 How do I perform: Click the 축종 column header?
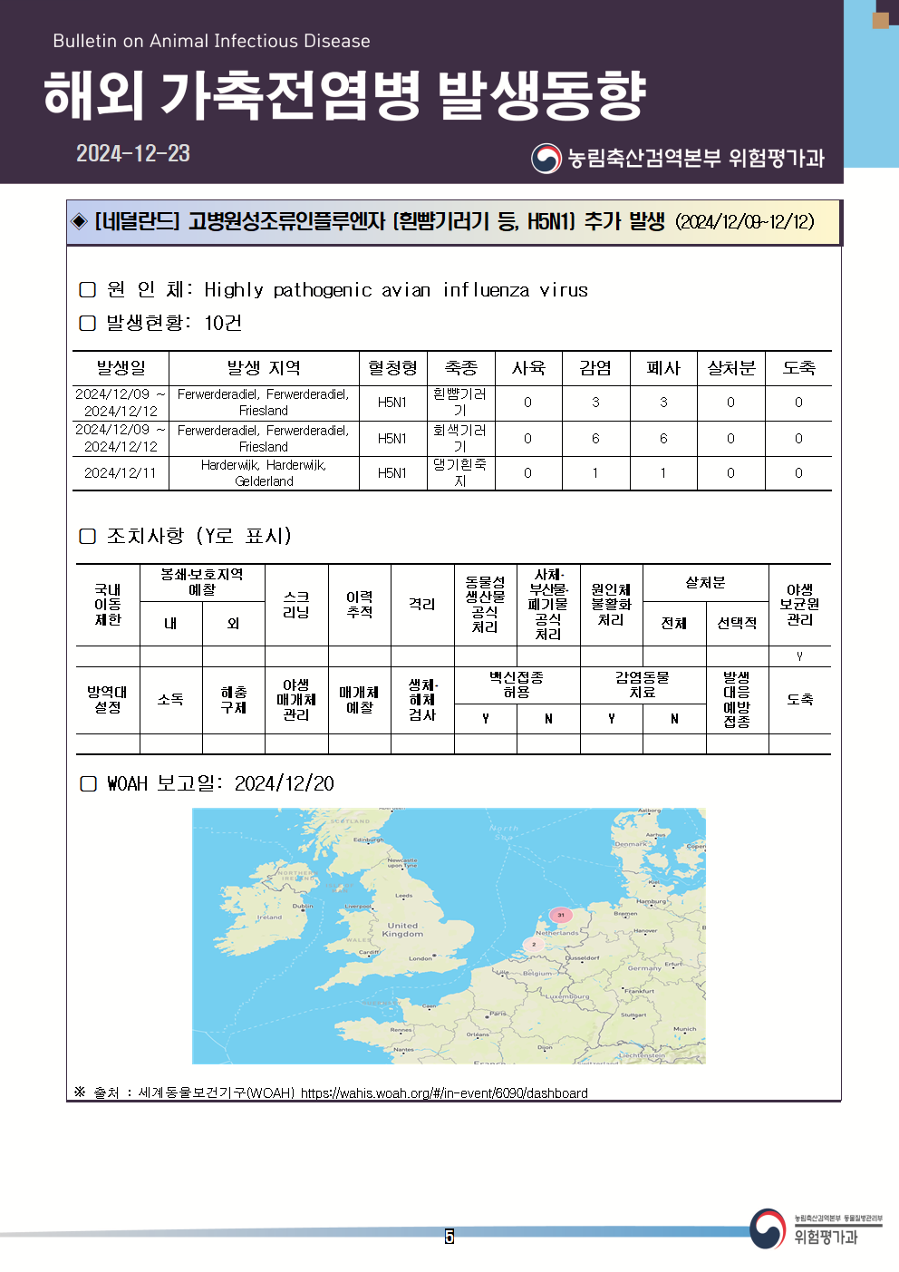460,368
